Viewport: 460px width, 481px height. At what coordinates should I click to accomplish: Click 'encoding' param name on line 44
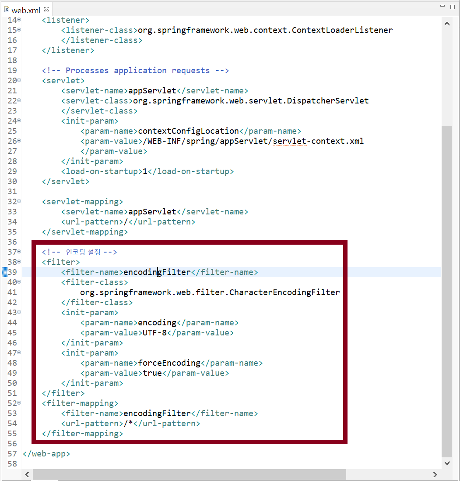[157, 323]
